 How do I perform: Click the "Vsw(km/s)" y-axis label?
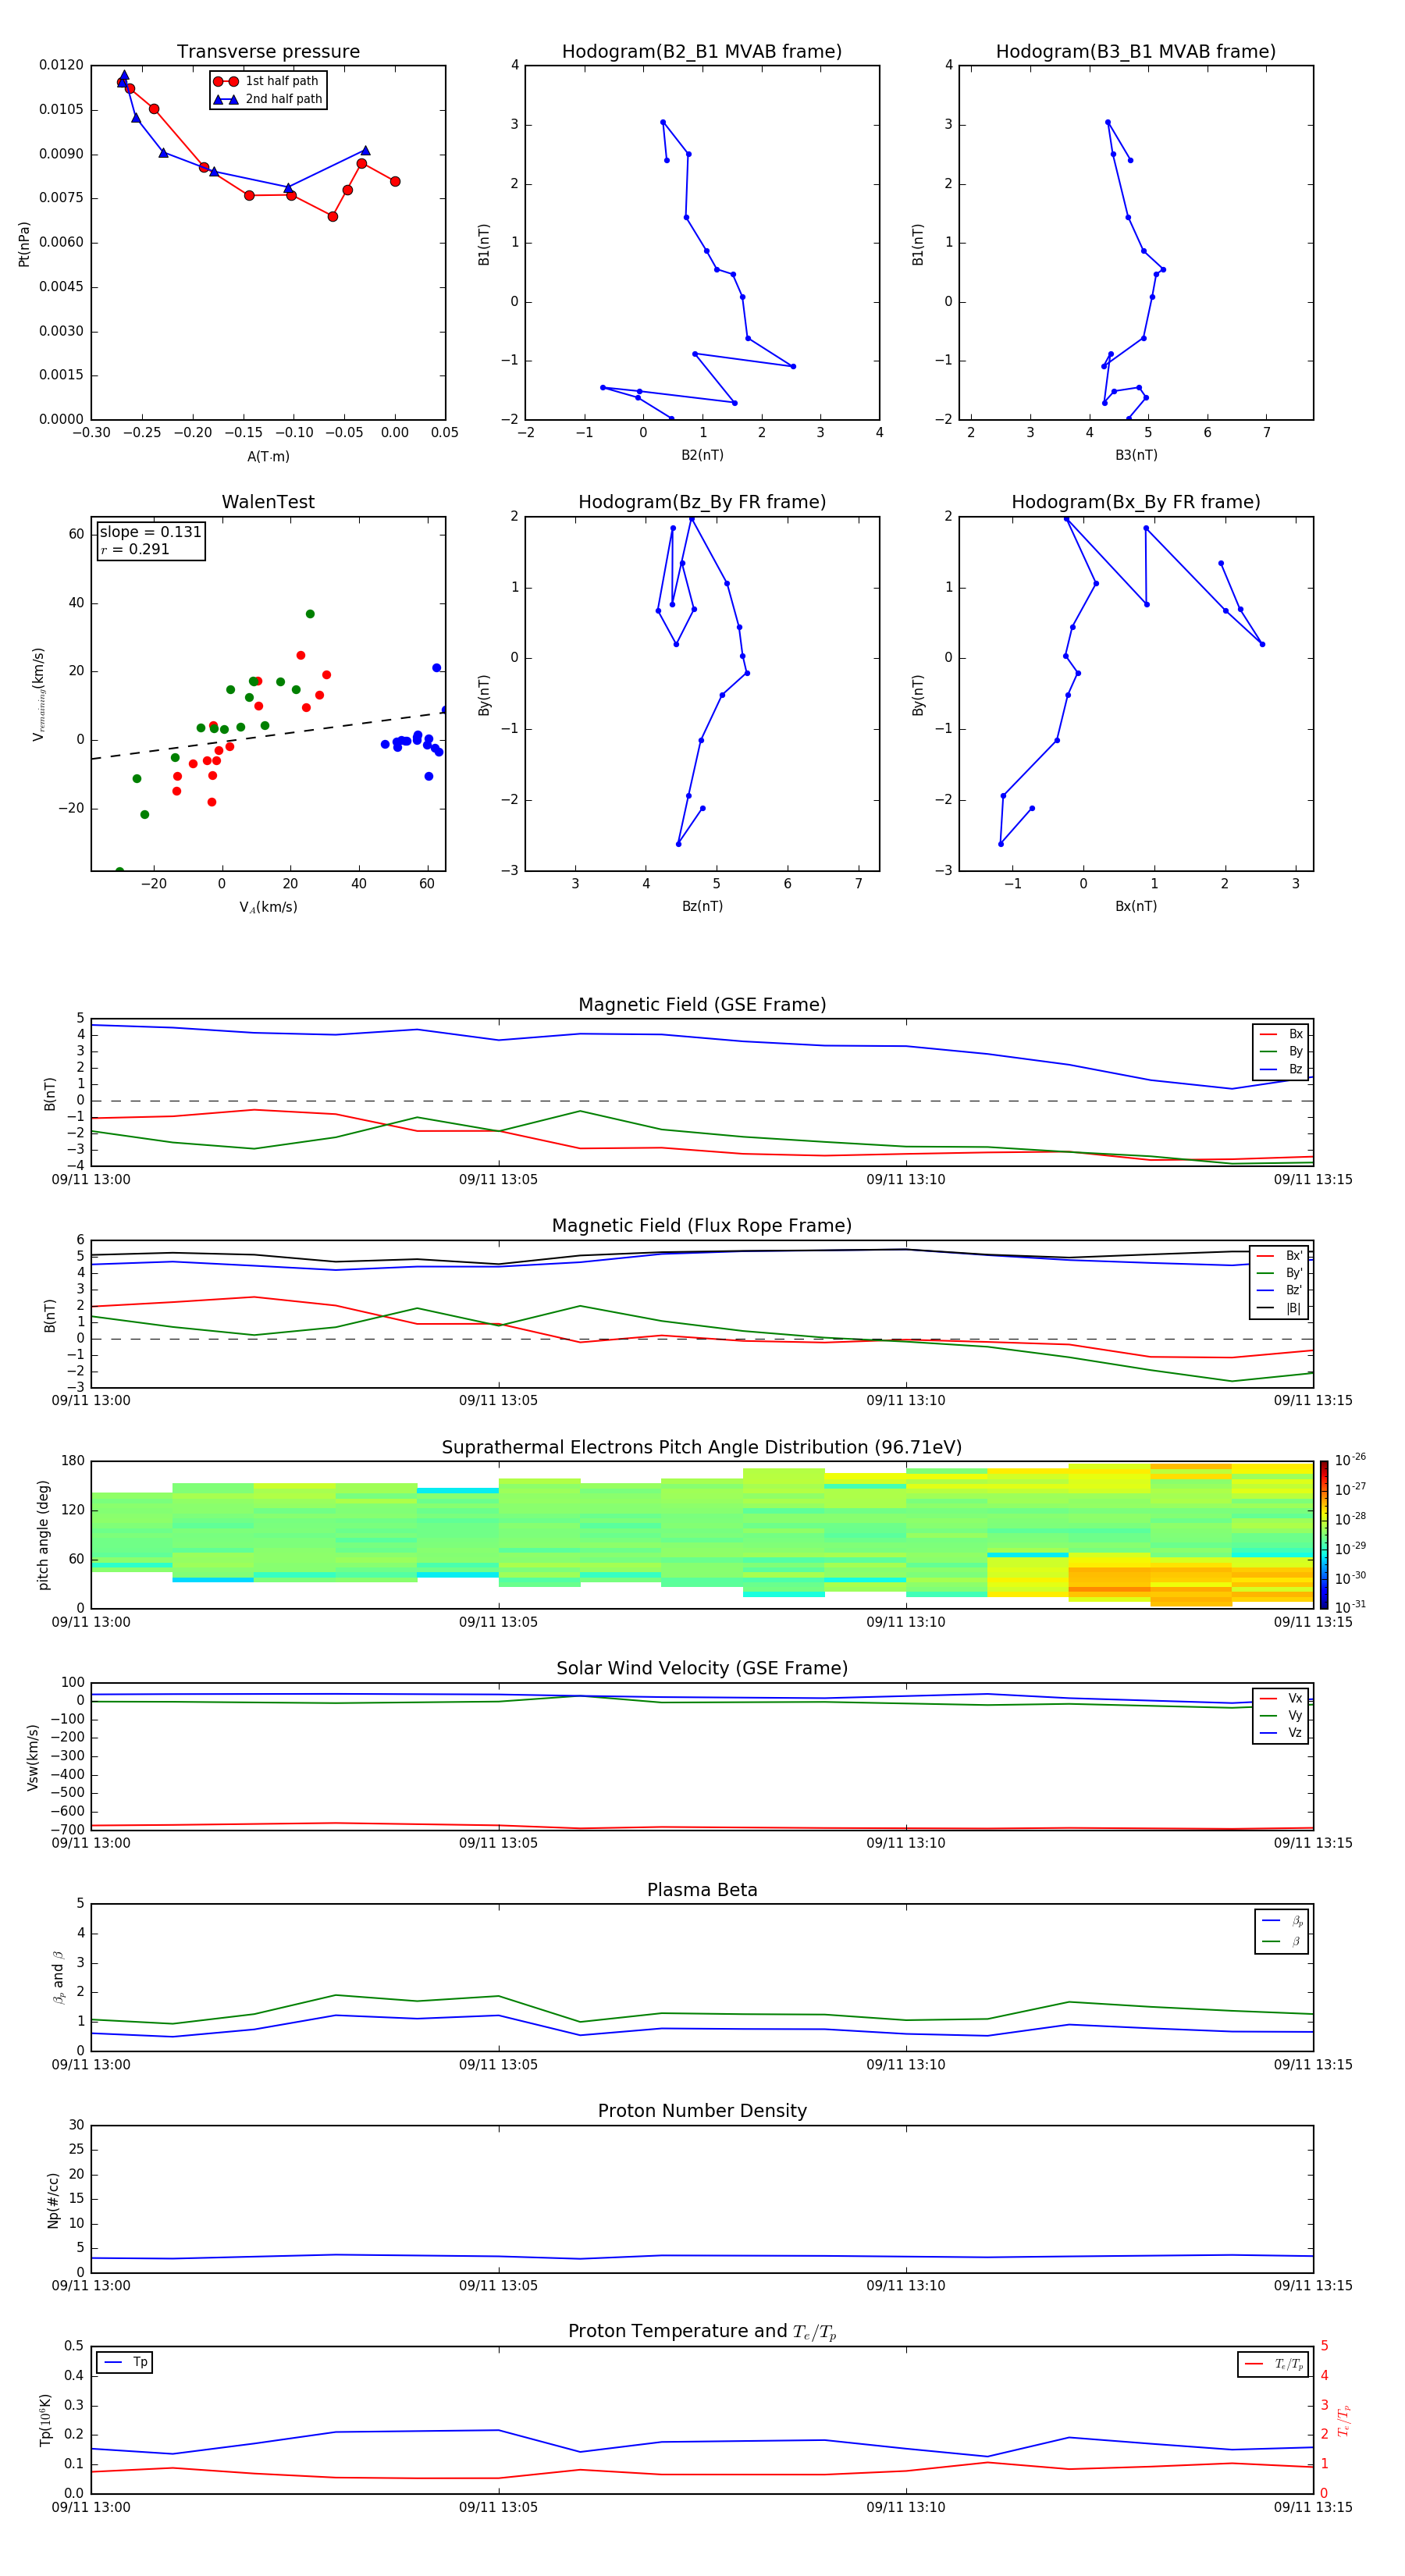coord(33,1757)
